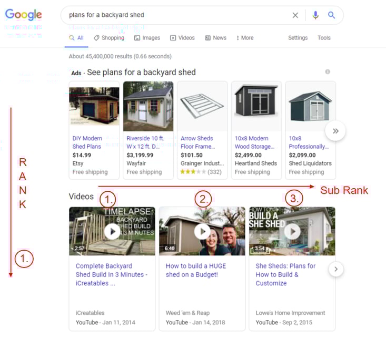The image size is (386, 340).
Task: Click the ads info icon
Action: [x=328, y=72]
